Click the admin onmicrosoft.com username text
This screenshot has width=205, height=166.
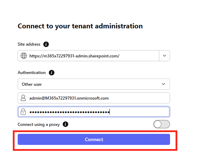pos(69,98)
